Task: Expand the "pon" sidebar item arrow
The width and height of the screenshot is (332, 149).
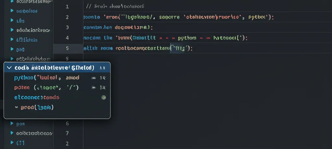Action: tap(12, 124)
